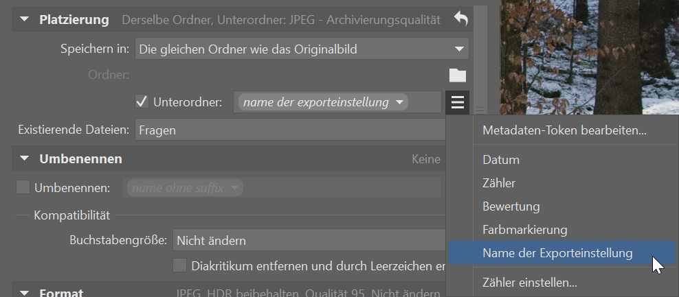
Task: Uncheck the Unterordner checkbox
Action: pos(142,102)
